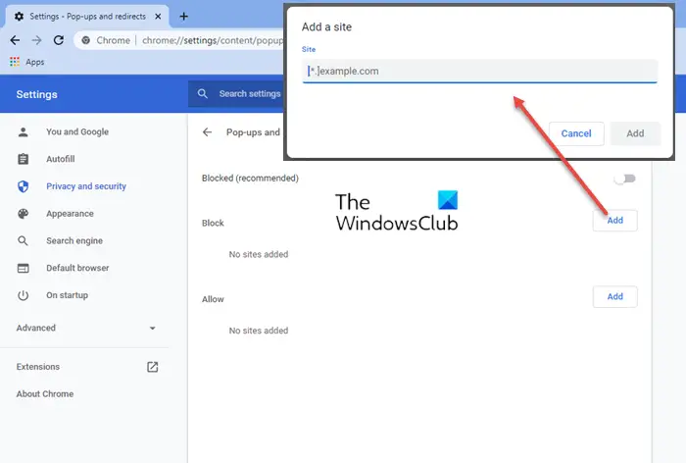Click the Appearance palette icon
The width and height of the screenshot is (686, 463).
(x=24, y=213)
